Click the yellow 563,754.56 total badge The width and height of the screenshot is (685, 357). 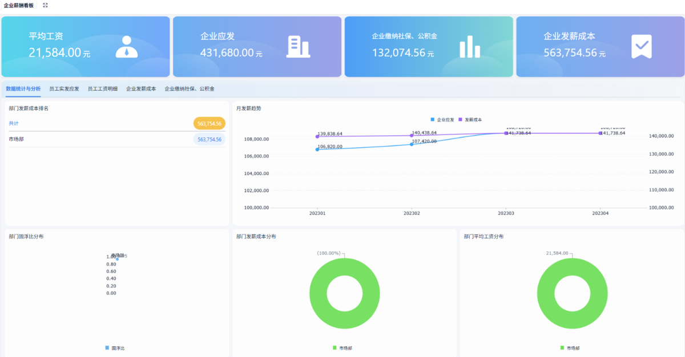(x=209, y=123)
